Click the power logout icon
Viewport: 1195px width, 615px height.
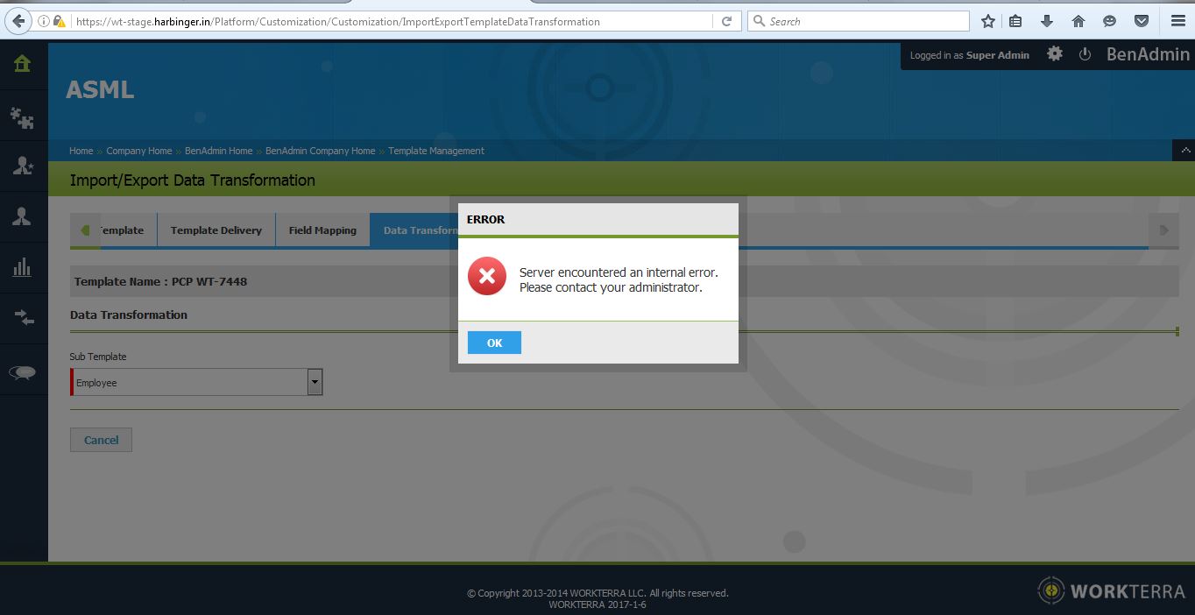[1085, 54]
